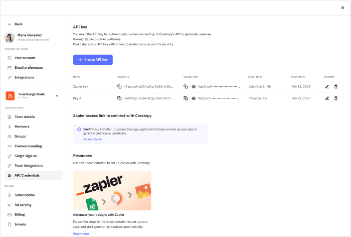Open the Access Zapier link
Image resolution: width=351 pixels, height=237 pixels.
pos(92,139)
